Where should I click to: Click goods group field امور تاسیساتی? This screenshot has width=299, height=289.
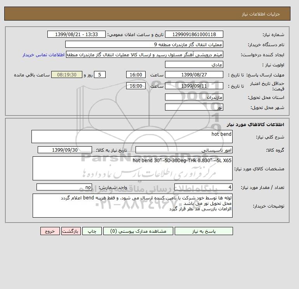click(x=184, y=150)
